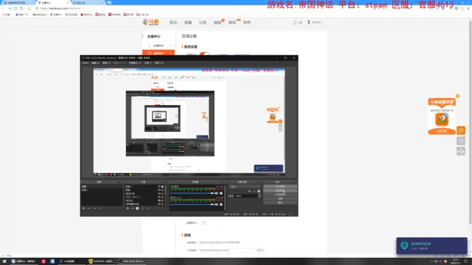472x265 pixels.
Task: Click 开始录制 button in OBS controls
Action: click(280, 190)
